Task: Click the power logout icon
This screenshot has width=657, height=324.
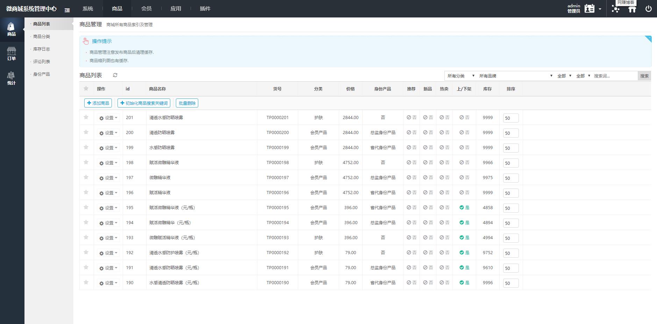Action: tap(648, 9)
